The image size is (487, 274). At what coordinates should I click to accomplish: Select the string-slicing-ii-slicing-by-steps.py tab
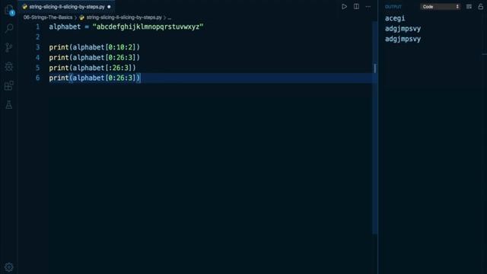pyautogui.click(x=67, y=7)
